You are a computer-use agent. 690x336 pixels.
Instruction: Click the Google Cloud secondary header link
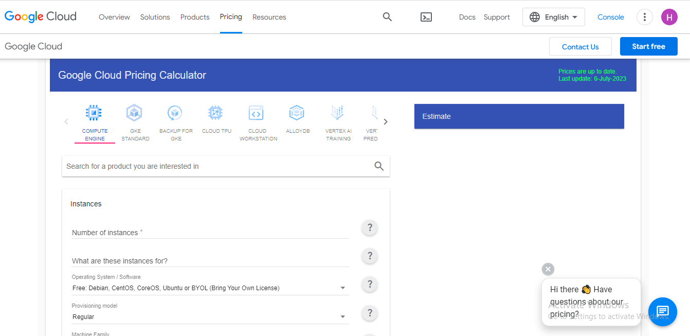tap(33, 46)
